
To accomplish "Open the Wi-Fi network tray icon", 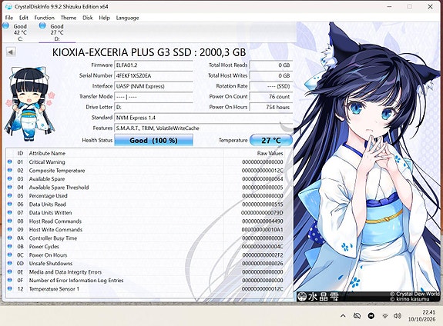I will [x=384, y=316].
